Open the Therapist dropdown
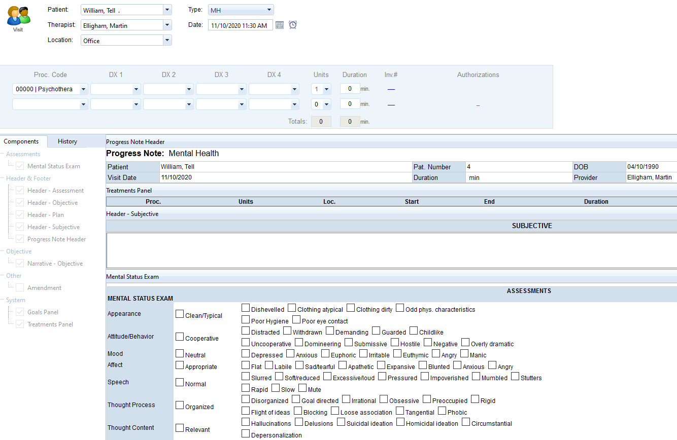 tap(167, 25)
